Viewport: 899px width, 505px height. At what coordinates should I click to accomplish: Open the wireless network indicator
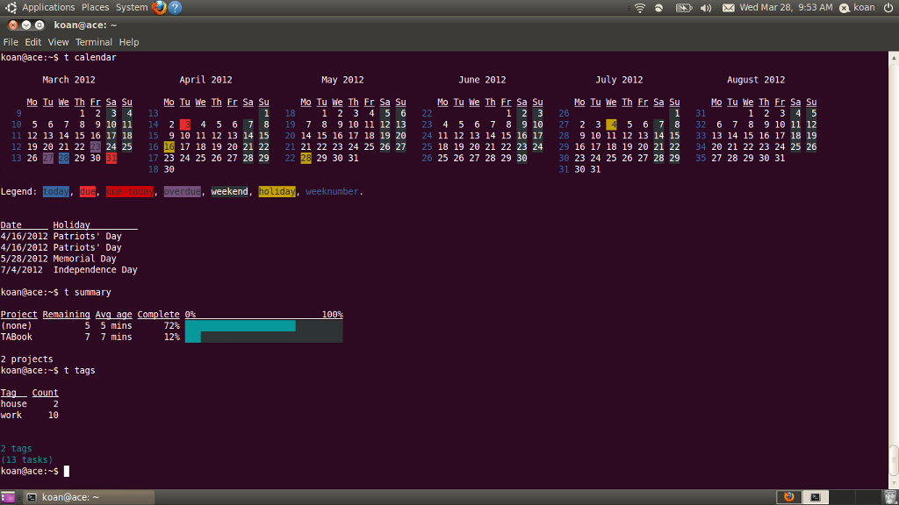[640, 8]
